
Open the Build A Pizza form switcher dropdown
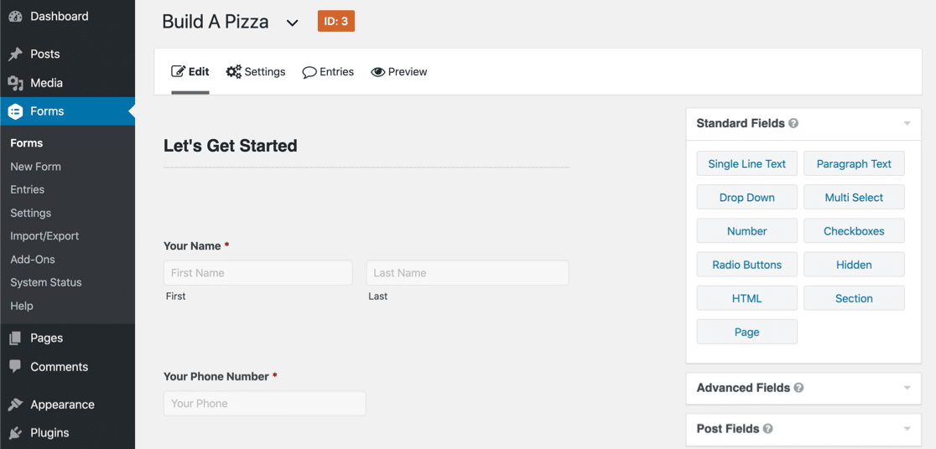coord(292,23)
